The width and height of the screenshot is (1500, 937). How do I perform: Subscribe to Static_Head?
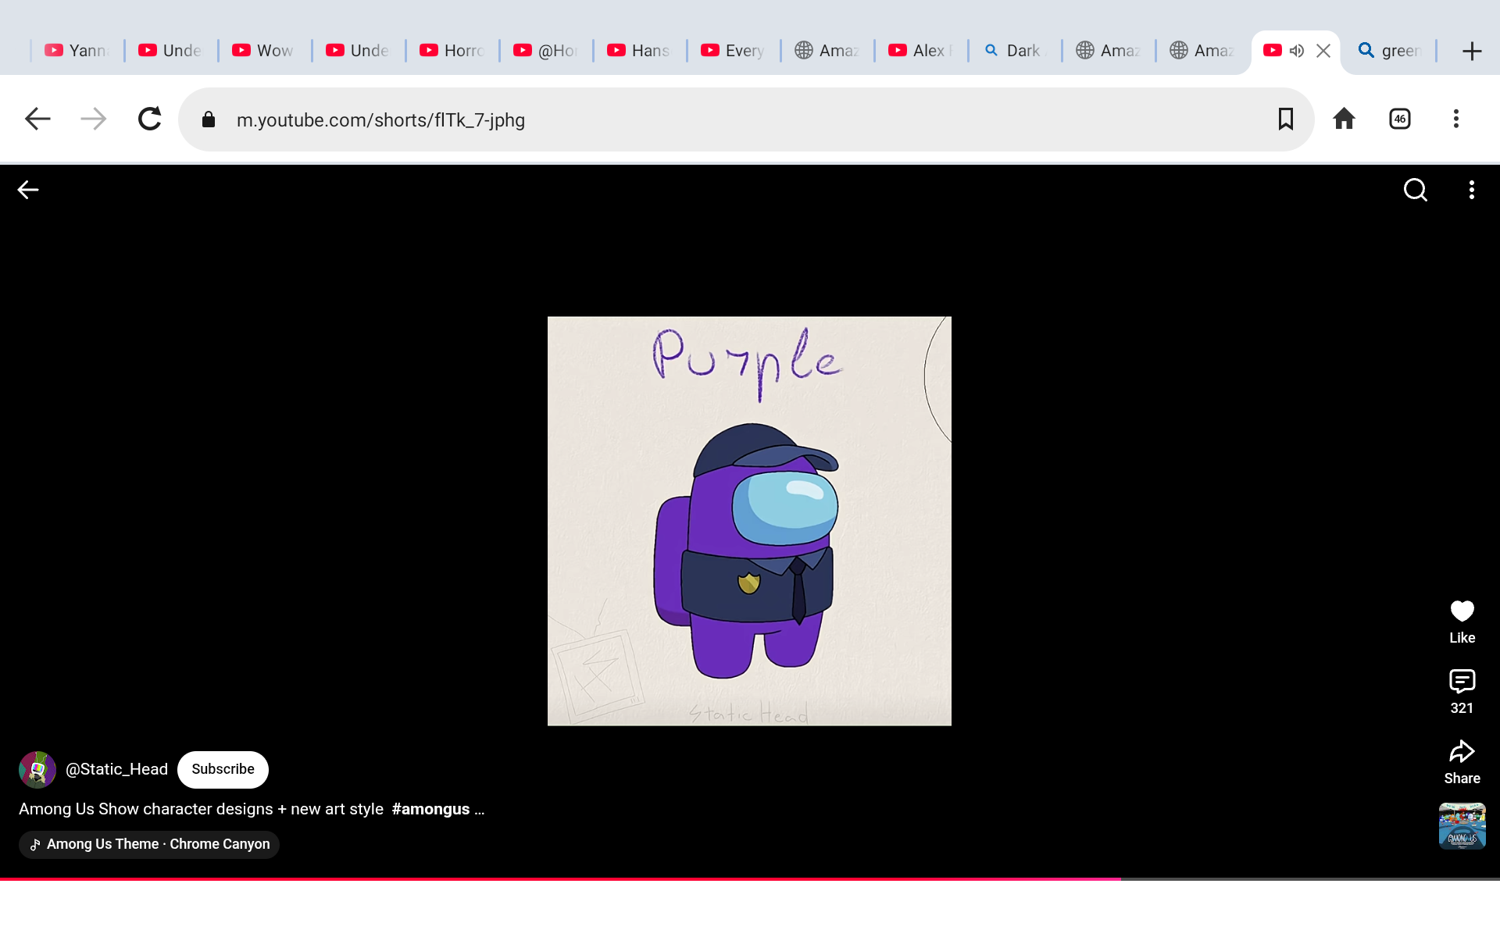(x=223, y=769)
